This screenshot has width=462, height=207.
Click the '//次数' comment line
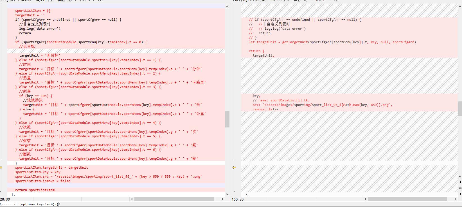pyautogui.click(x=25, y=127)
